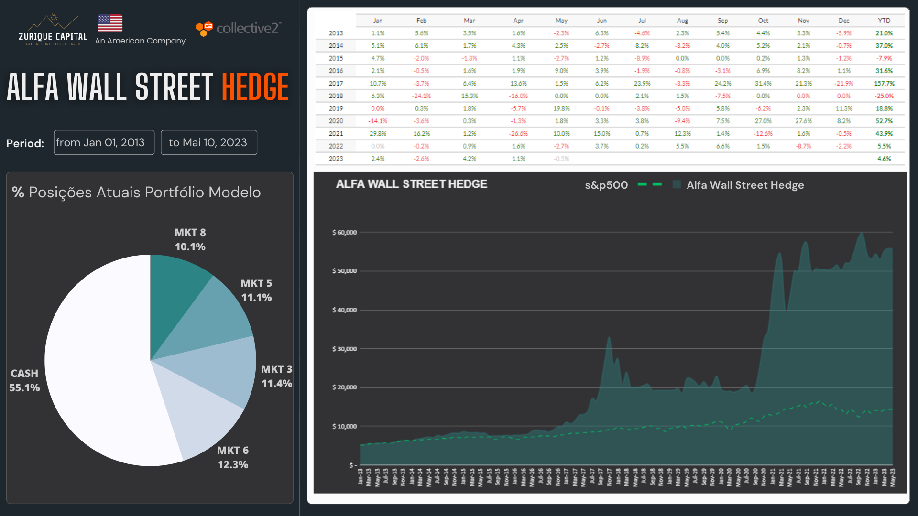This screenshot has height=516, width=918.
Task: Click the collective2 text link
Action: coord(248,28)
